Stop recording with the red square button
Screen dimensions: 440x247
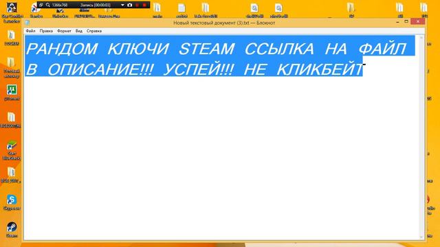(144, 5)
